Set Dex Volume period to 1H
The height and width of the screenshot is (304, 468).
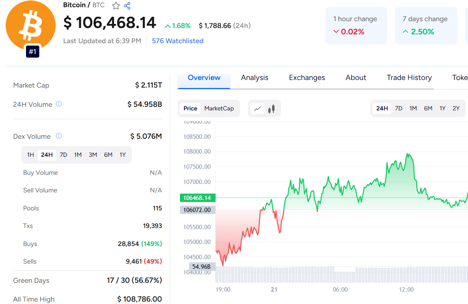(30, 155)
